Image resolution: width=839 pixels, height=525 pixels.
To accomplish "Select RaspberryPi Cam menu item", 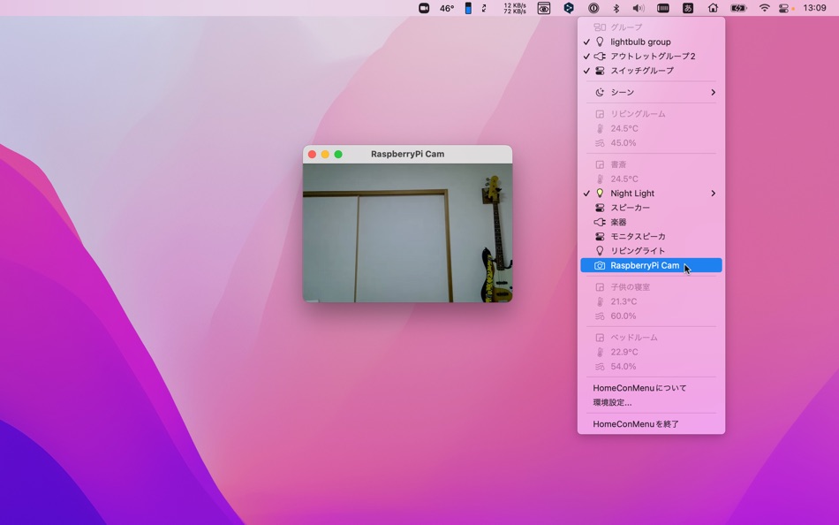I will 651,265.
